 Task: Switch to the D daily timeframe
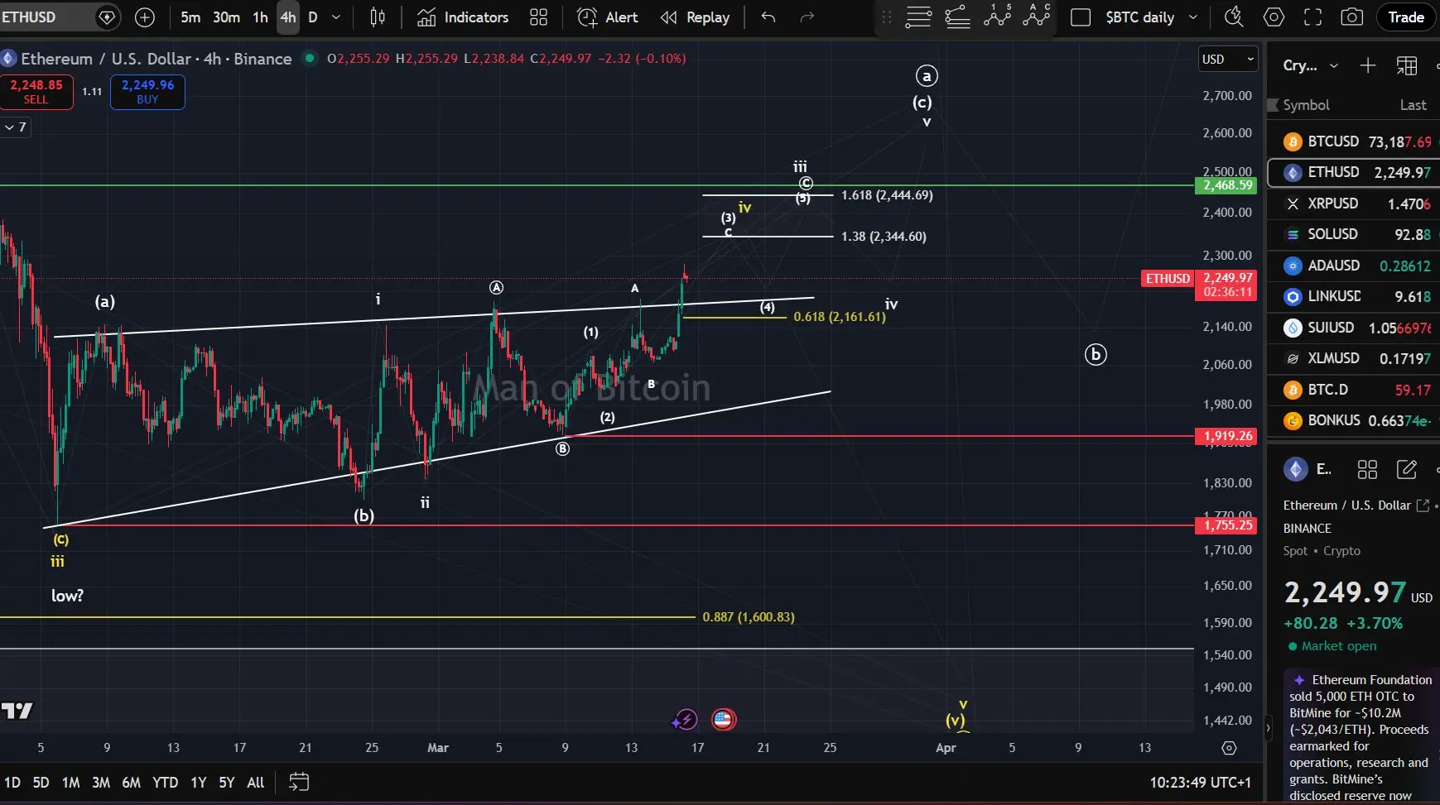point(313,17)
